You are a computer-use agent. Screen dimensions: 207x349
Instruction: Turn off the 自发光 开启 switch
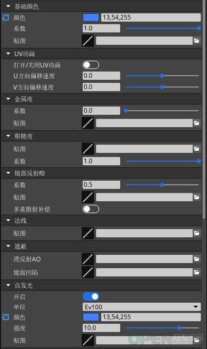(91, 296)
